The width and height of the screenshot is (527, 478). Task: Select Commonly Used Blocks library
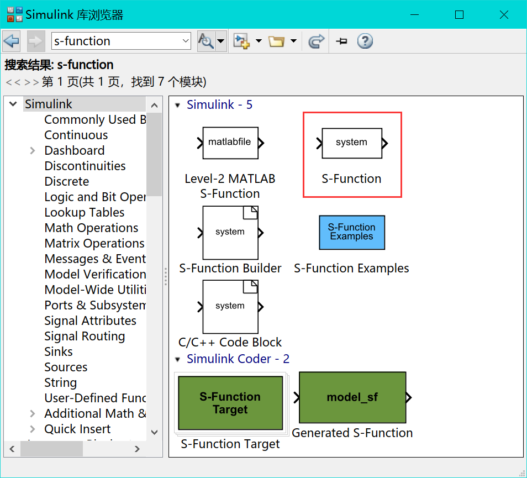click(95, 119)
